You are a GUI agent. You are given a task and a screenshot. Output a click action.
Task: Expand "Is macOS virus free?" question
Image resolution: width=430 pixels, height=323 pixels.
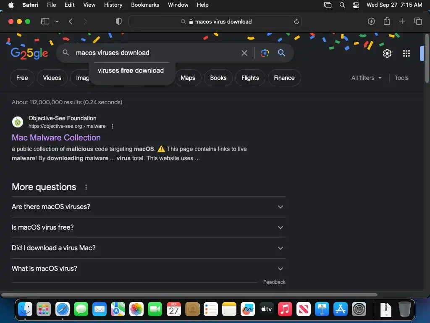[148, 228]
